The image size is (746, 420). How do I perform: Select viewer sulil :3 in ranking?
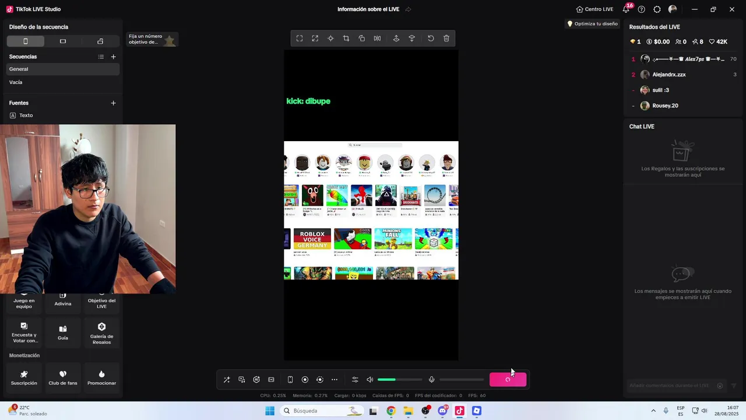click(x=684, y=90)
